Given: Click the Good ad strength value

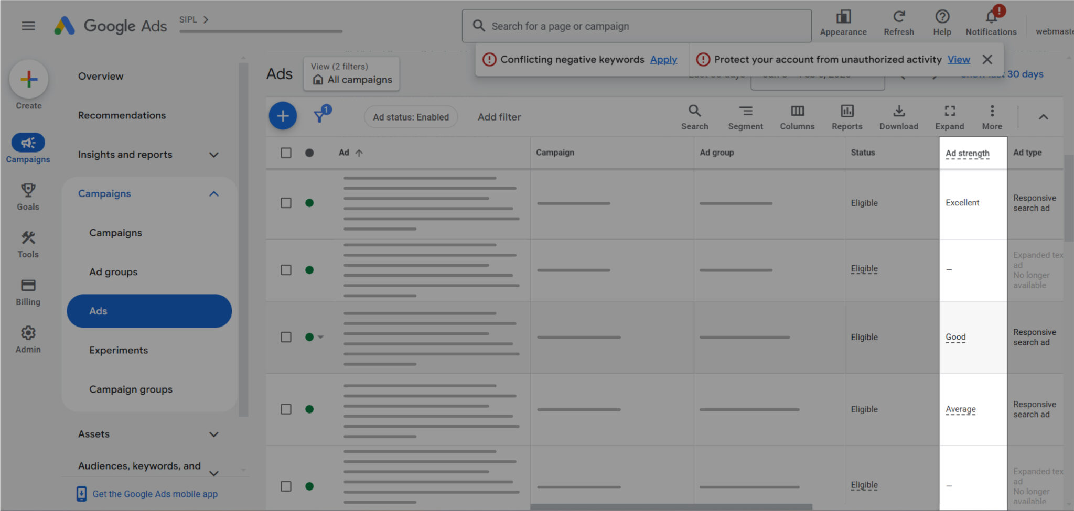Looking at the screenshot, I should [955, 337].
